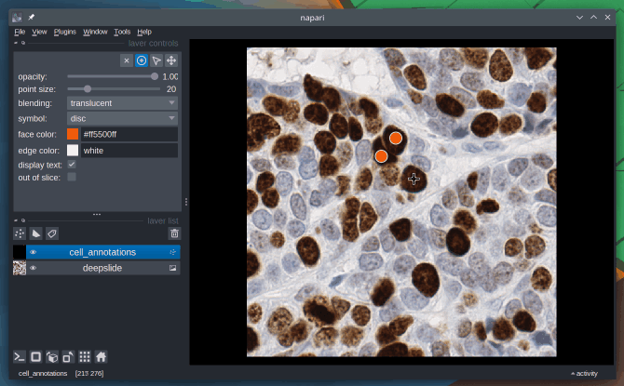
Task: Uncheck the display text checkbox
Action: point(72,165)
